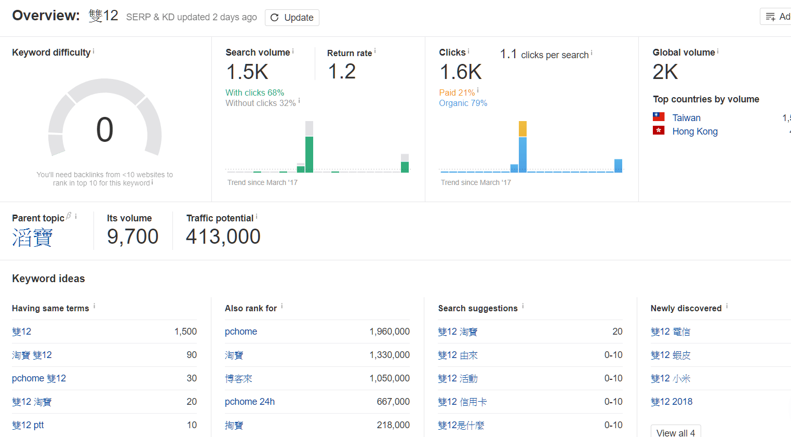Screen dimensions: 791x437
Task: Click info icon beside Clicks heading
Action: (x=468, y=51)
